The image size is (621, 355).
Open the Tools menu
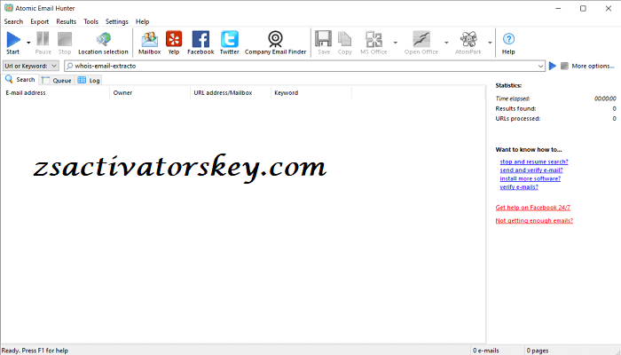click(90, 22)
